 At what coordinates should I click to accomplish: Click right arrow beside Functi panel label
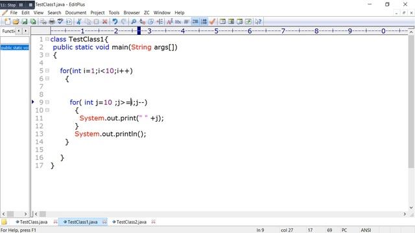[x=25, y=31]
